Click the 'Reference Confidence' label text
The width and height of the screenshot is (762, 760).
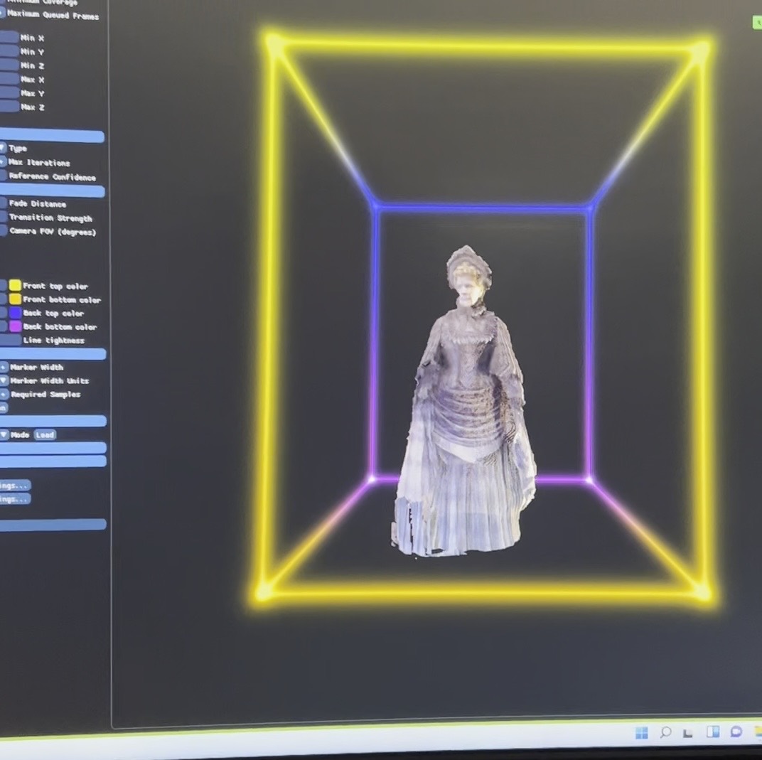pos(52,176)
